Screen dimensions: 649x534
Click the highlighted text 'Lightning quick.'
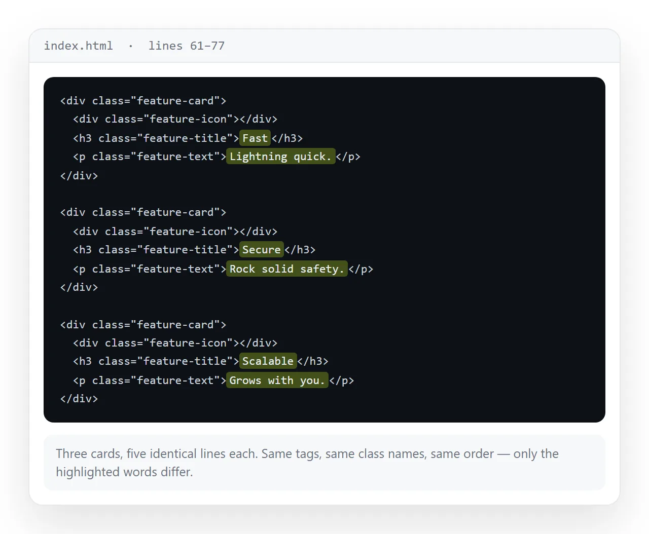(280, 157)
